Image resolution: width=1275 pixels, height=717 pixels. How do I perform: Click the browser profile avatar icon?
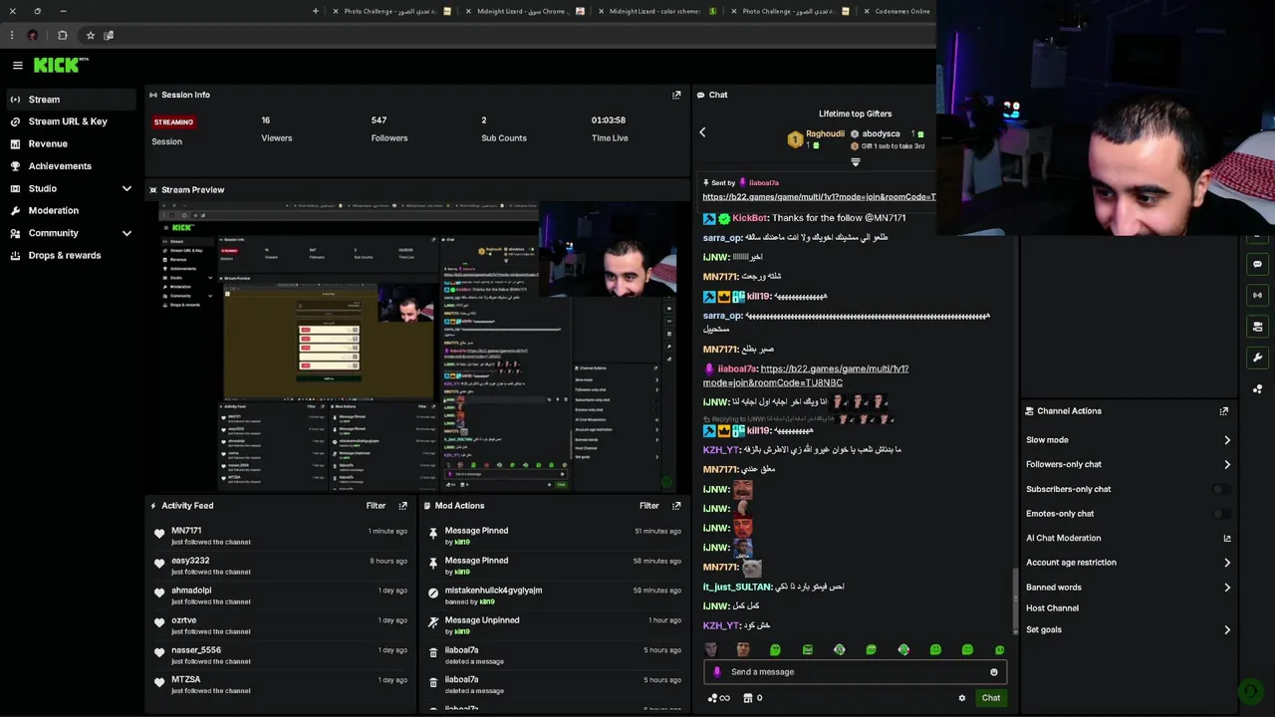click(x=33, y=35)
